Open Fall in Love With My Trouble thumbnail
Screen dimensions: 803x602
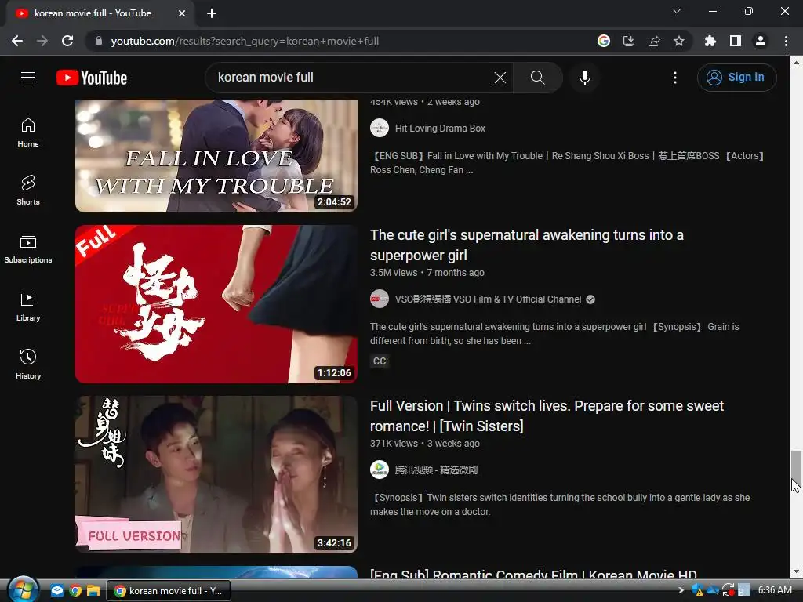coord(216,156)
